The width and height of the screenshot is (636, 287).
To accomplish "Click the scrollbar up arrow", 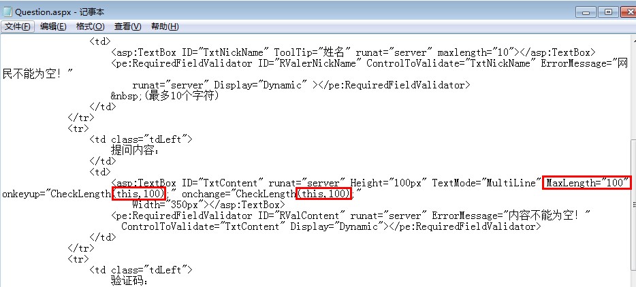I will coord(633,39).
